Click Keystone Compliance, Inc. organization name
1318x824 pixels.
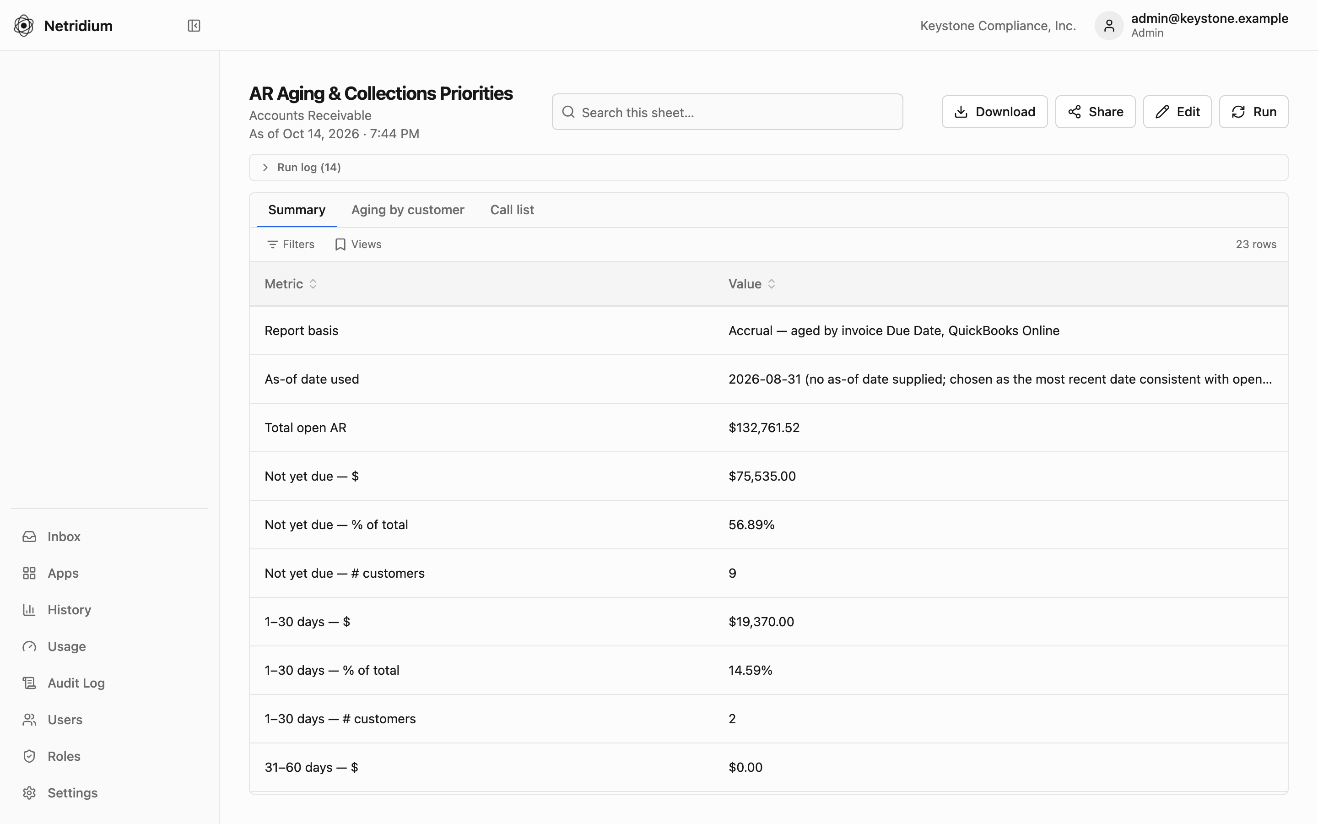pyautogui.click(x=998, y=26)
